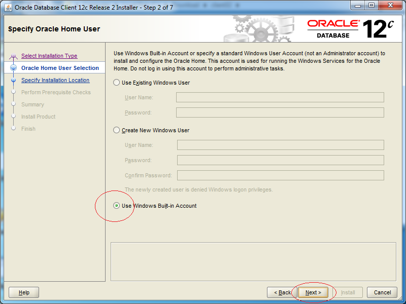Go back with the Back button
Image resolution: width=406 pixels, height=304 pixels.
click(282, 292)
